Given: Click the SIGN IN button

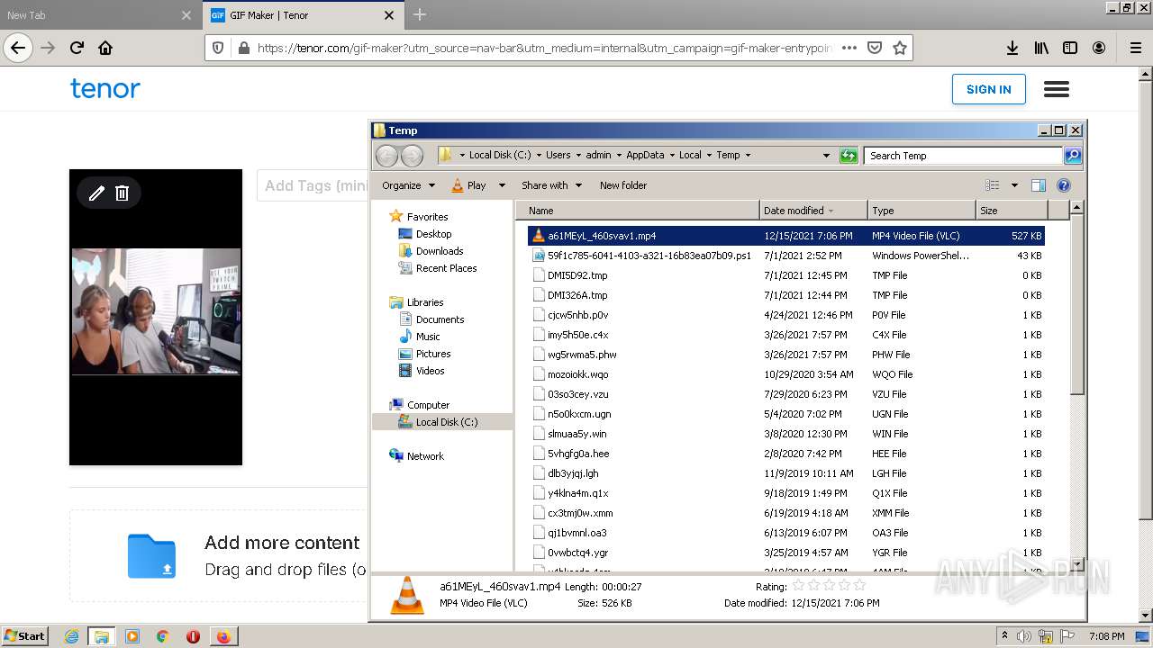Looking at the screenshot, I should pos(989,89).
